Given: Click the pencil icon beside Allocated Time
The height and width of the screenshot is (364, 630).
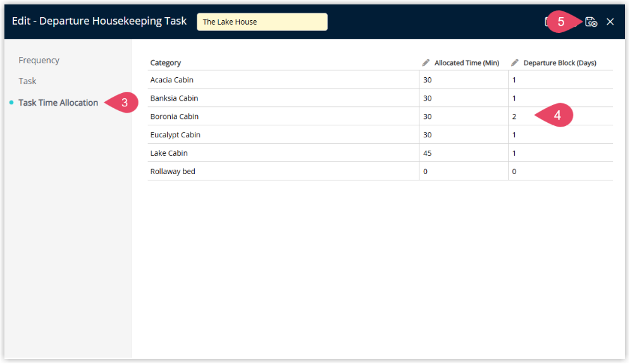Looking at the screenshot, I should pyautogui.click(x=426, y=63).
